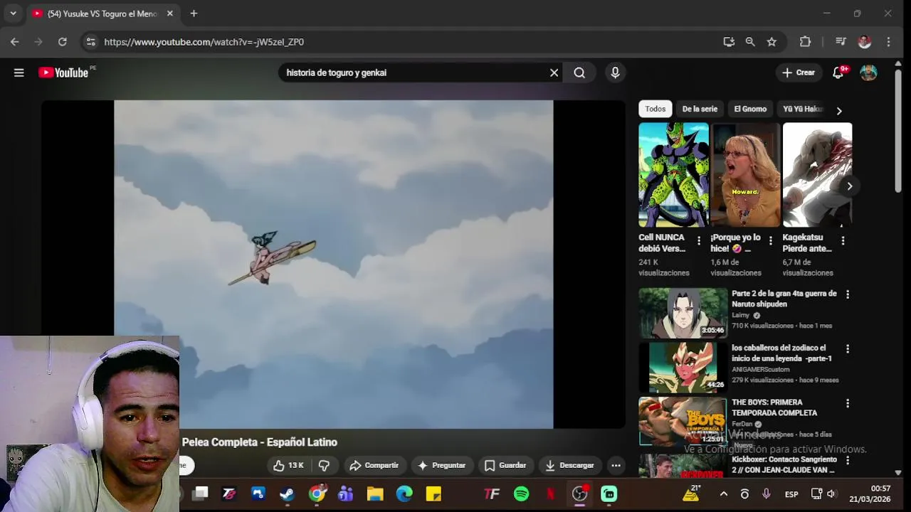Viewport: 911px width, 512px height.
Task: Open 'Kickboxer: Contacto Sangriento 2' title
Action: coord(784,465)
